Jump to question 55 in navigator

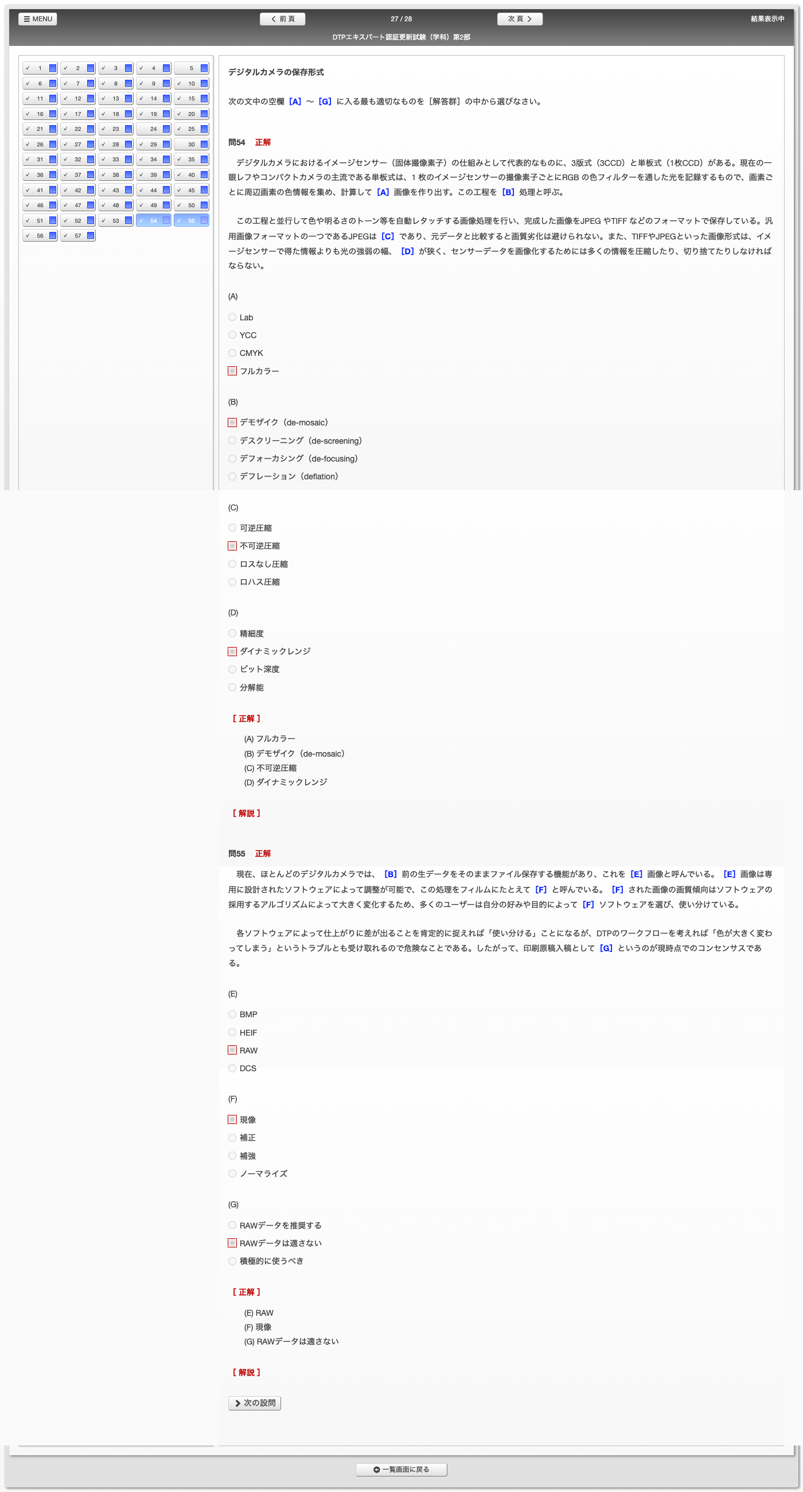[191, 220]
